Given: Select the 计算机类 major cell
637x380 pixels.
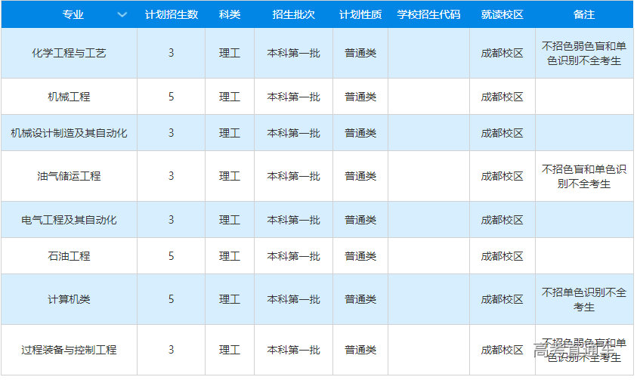Looking at the screenshot, I should 69,299.
